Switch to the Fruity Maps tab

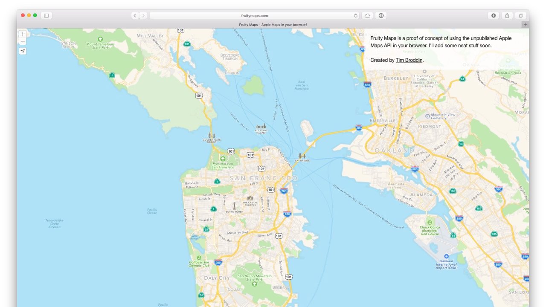click(x=273, y=24)
